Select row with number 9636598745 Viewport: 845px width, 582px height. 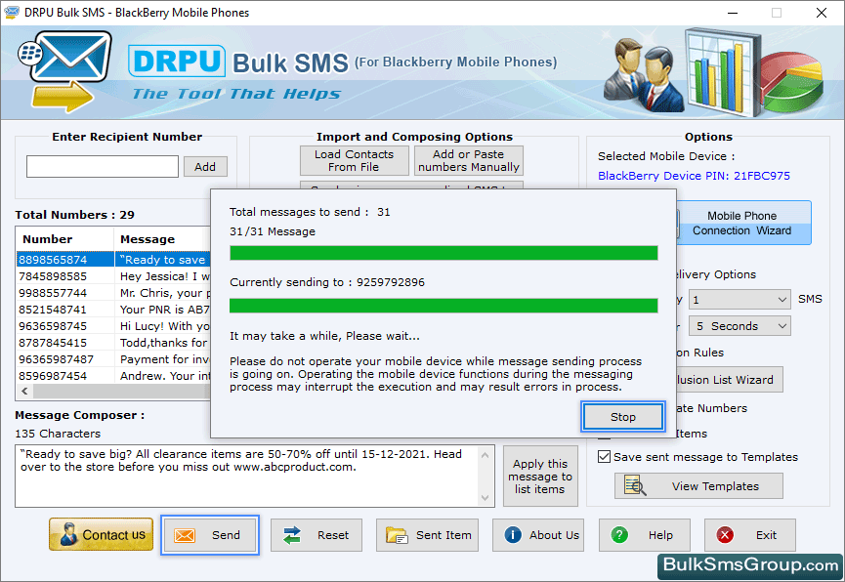point(113,326)
